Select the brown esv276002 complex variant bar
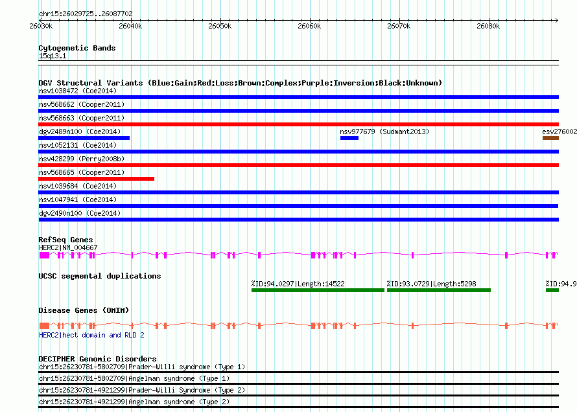577x412 pixels. [x=550, y=138]
